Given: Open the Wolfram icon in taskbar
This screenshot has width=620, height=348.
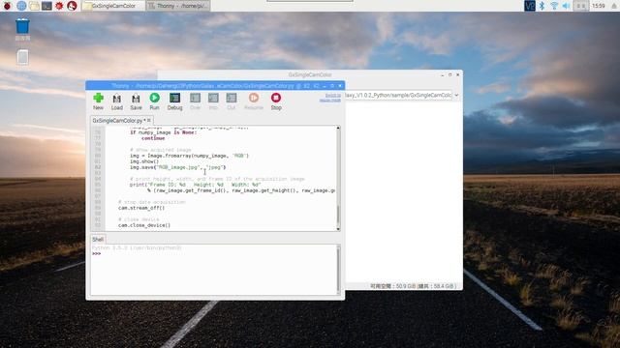Looking at the screenshot, I should click(72, 6).
